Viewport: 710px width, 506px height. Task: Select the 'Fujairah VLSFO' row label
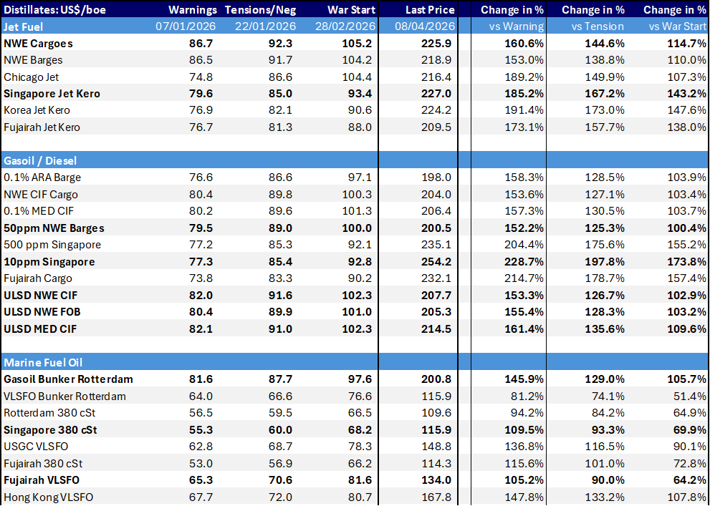pyautogui.click(x=42, y=480)
